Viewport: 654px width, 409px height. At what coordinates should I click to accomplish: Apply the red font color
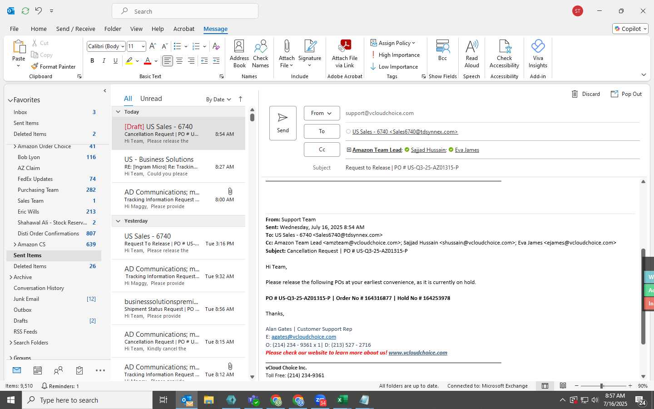pos(148,60)
